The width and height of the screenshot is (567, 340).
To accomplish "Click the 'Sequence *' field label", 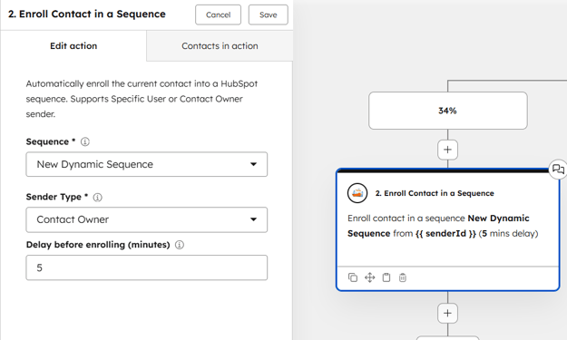I will click(x=51, y=141).
